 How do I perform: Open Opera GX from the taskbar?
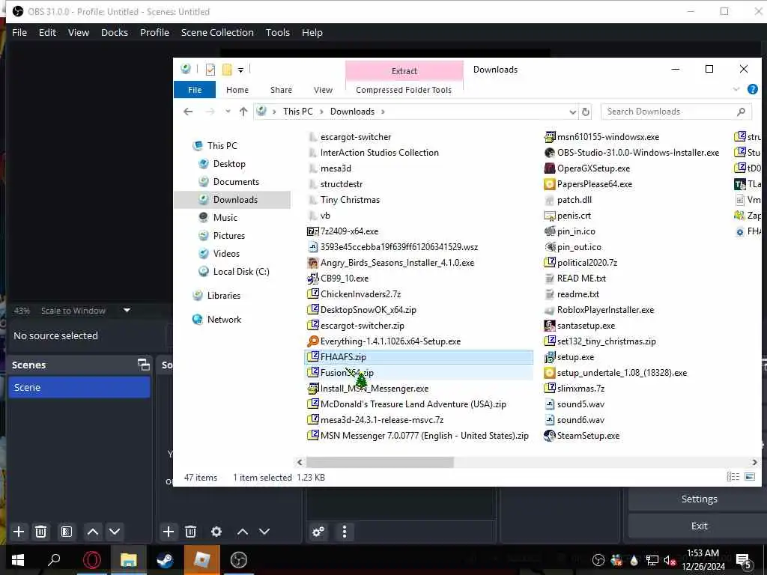point(92,560)
